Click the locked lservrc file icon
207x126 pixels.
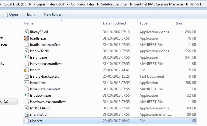click(x=26, y=70)
